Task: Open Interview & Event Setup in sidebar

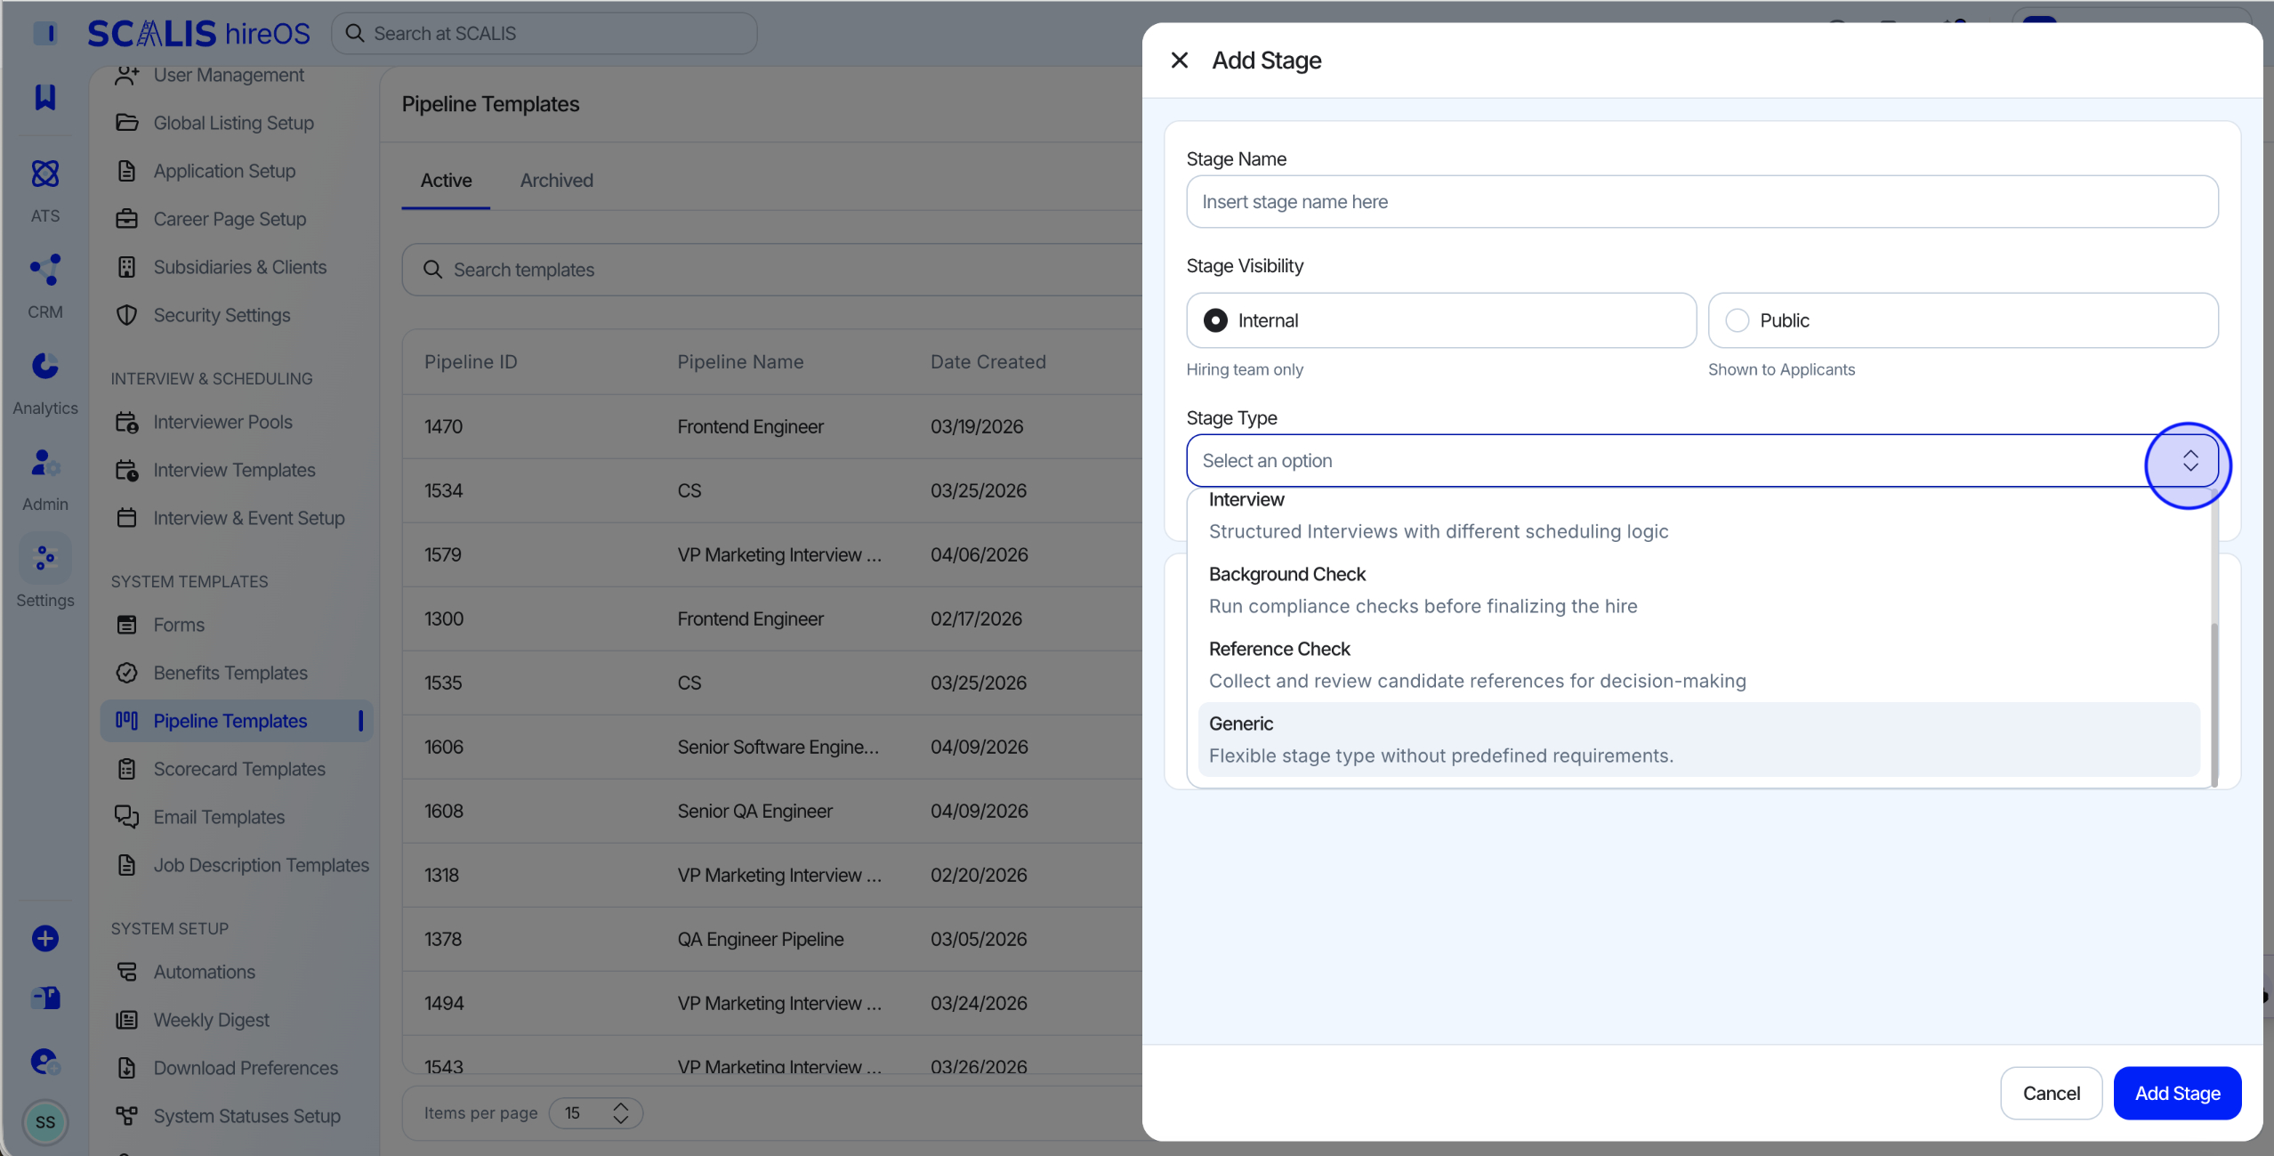Action: [236, 518]
